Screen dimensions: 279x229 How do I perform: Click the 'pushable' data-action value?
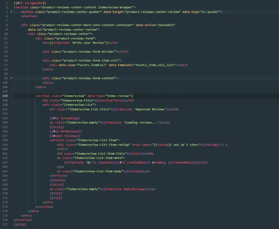coord(166,25)
